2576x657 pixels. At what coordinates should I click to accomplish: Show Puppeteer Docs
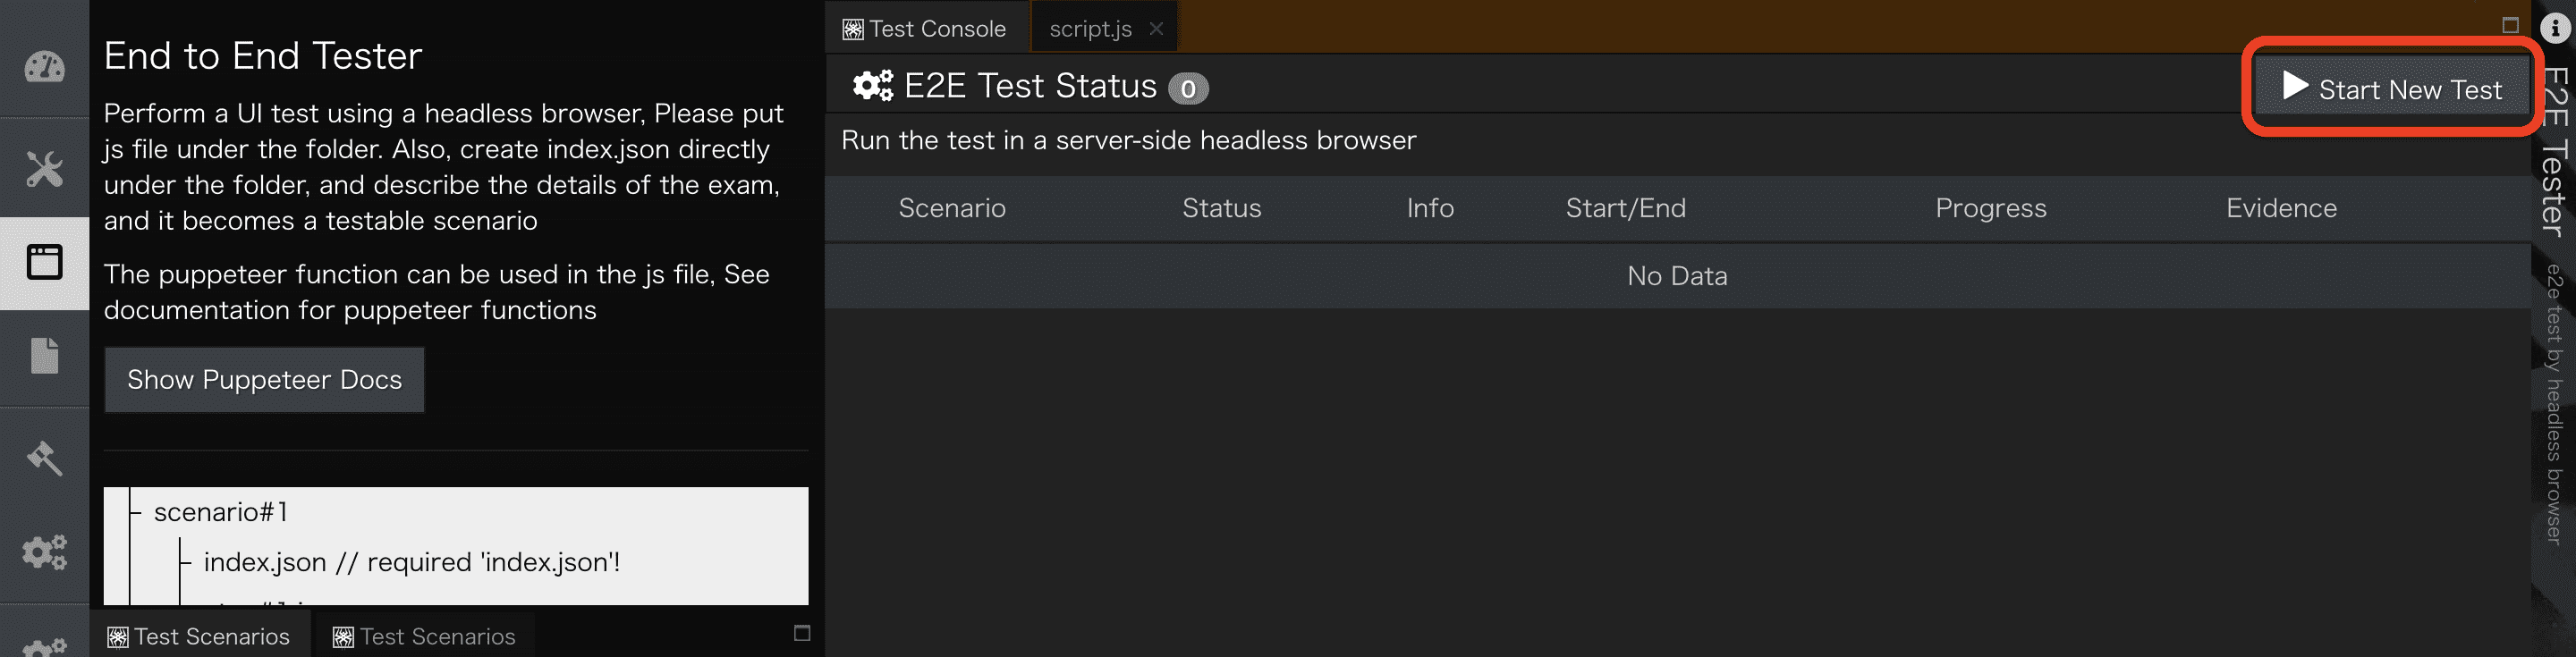click(265, 380)
